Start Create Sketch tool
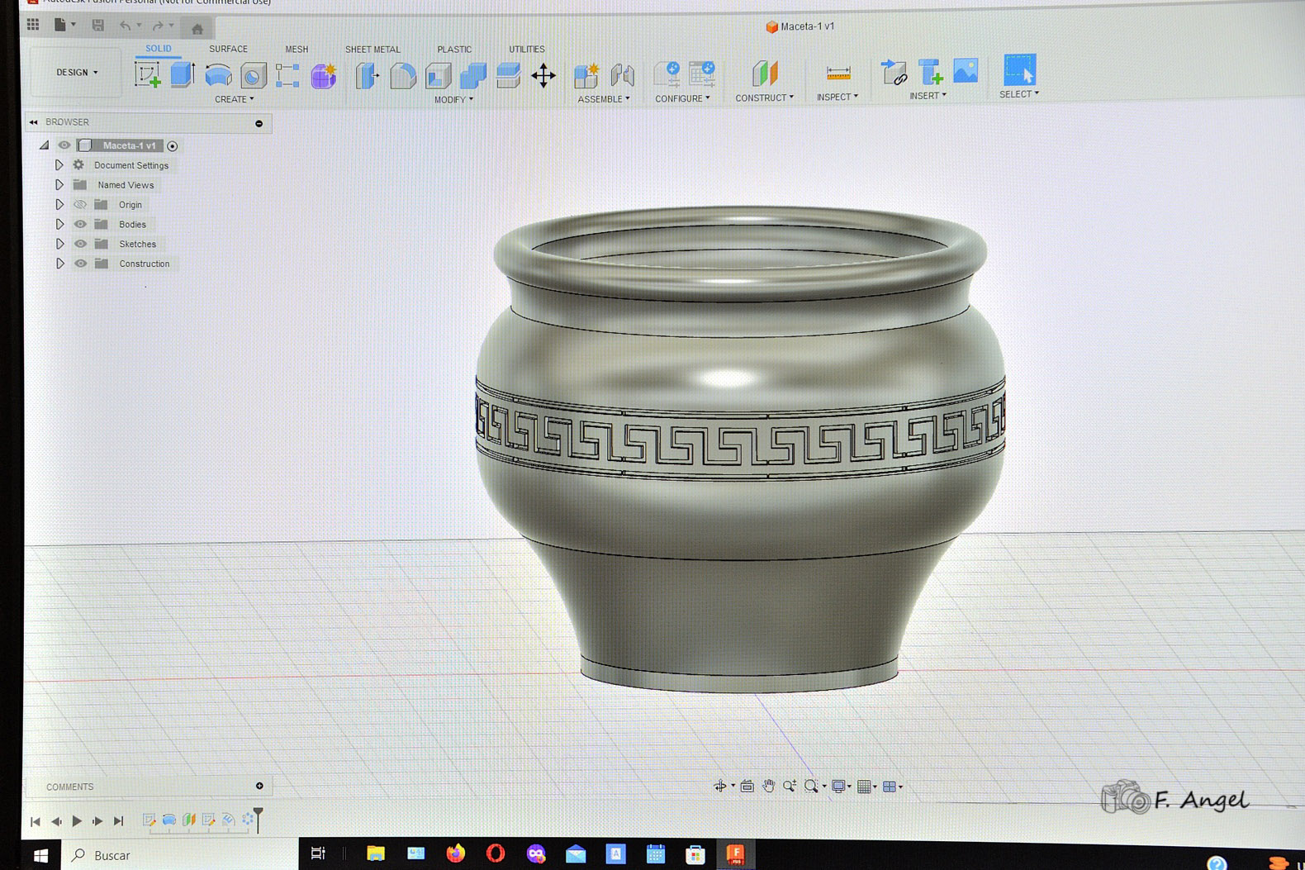Screen dimensions: 1305x870 tap(148, 75)
